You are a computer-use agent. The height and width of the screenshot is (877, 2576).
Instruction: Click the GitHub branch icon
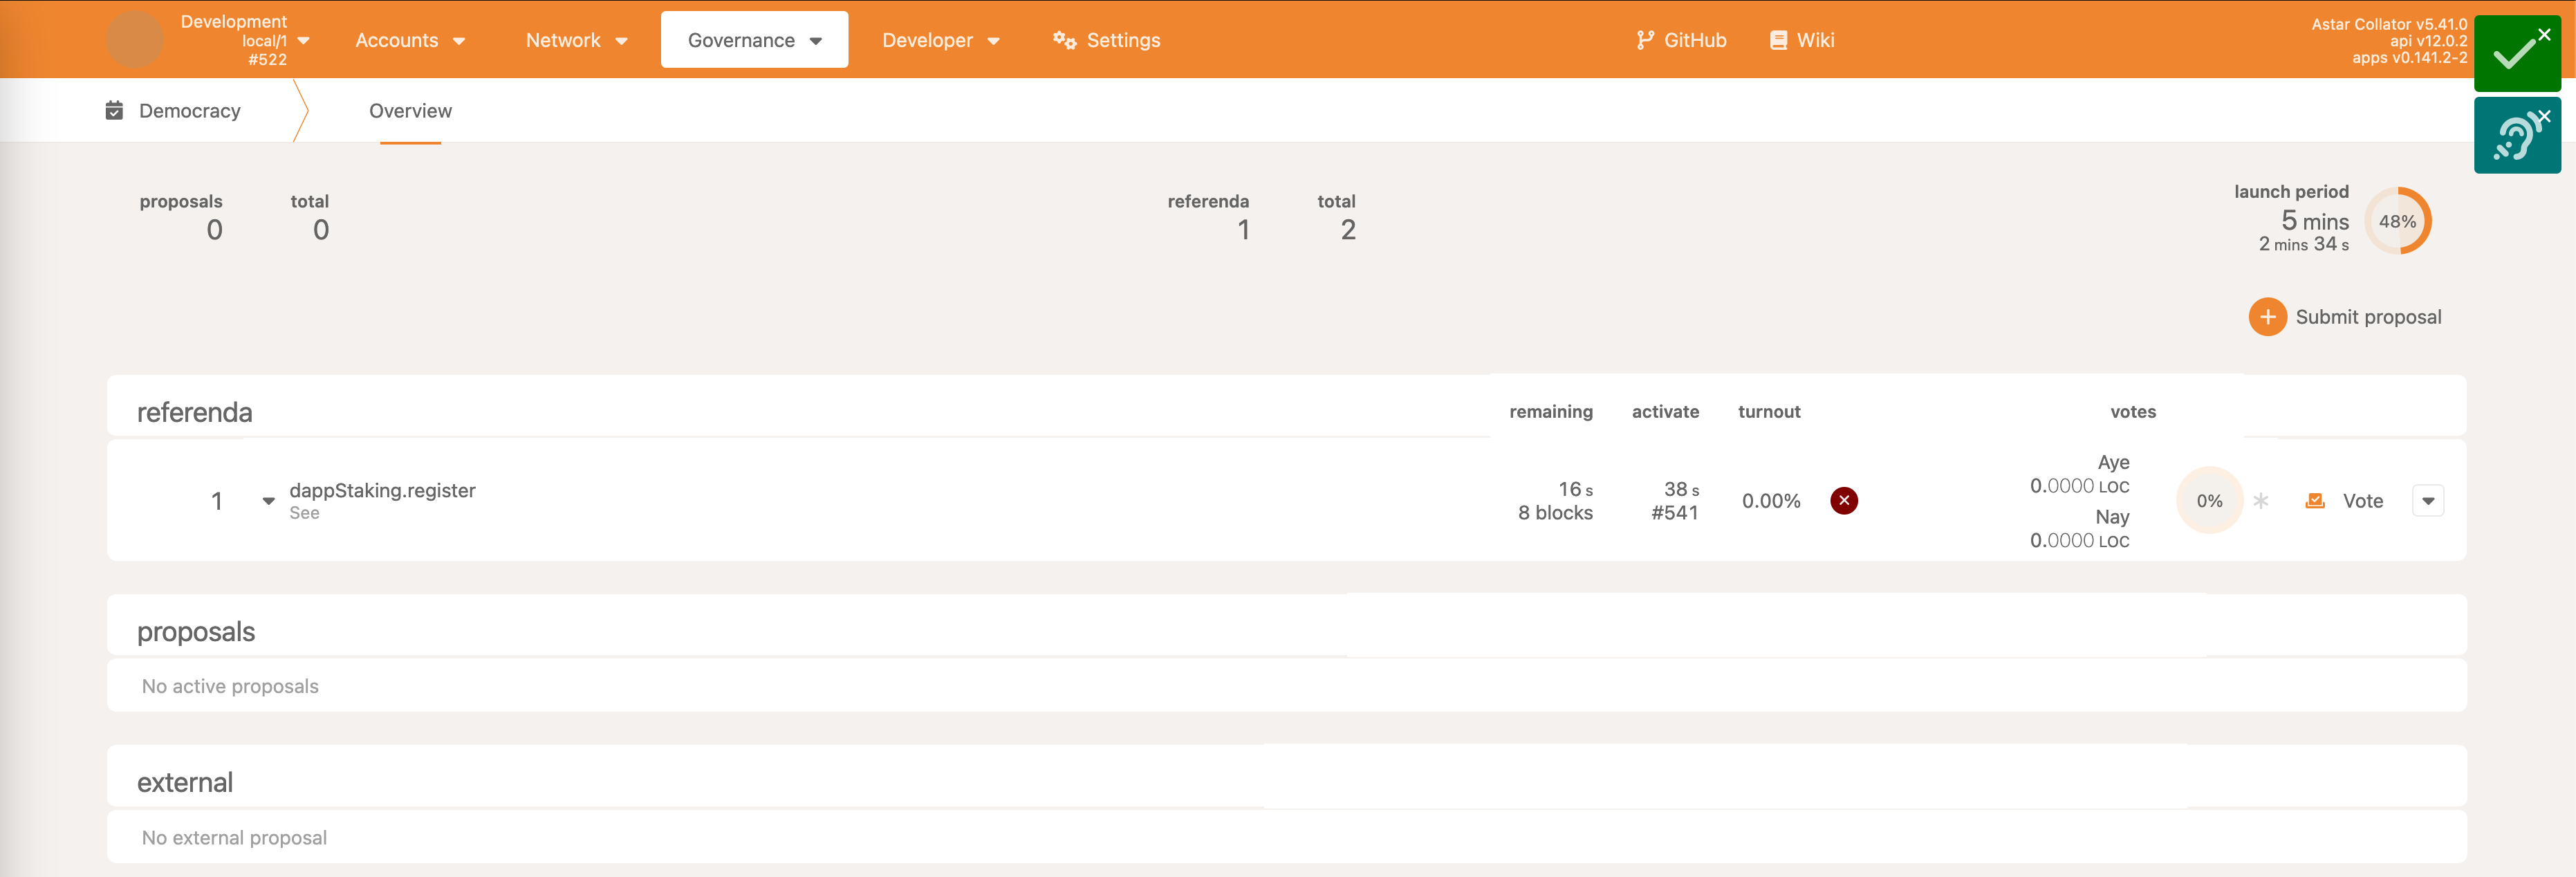1644,40
